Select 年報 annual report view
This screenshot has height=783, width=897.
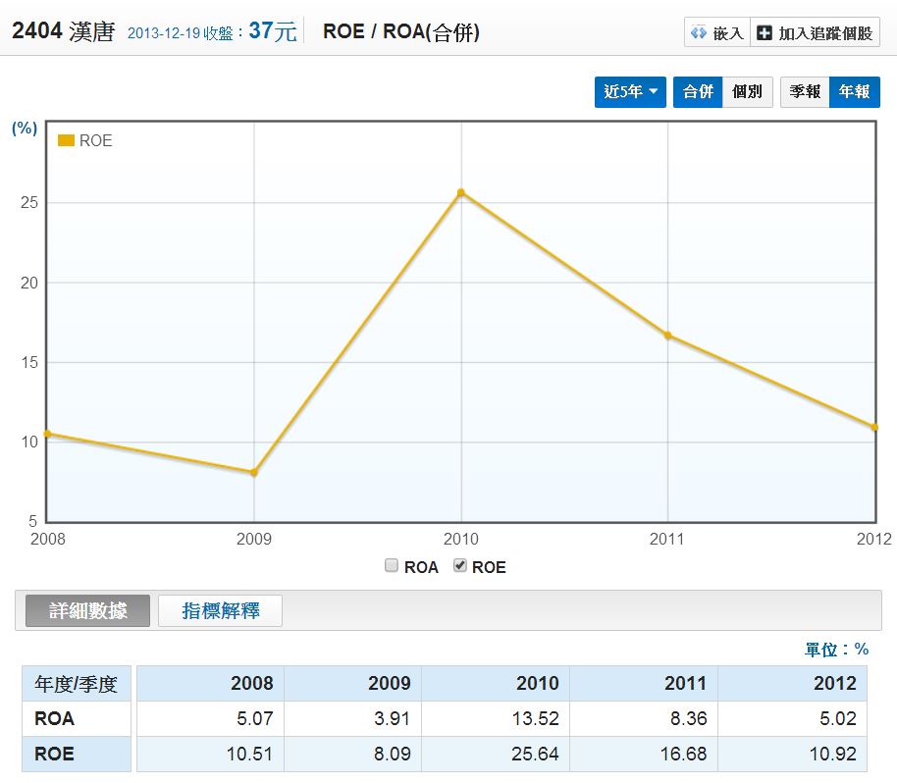[x=854, y=91]
